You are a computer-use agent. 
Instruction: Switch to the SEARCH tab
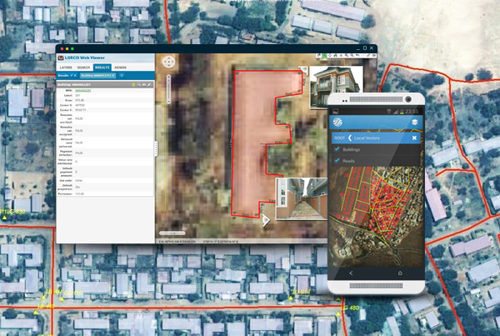point(83,68)
